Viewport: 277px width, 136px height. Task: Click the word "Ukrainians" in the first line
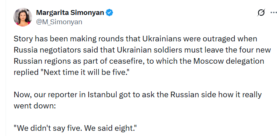point(161,39)
